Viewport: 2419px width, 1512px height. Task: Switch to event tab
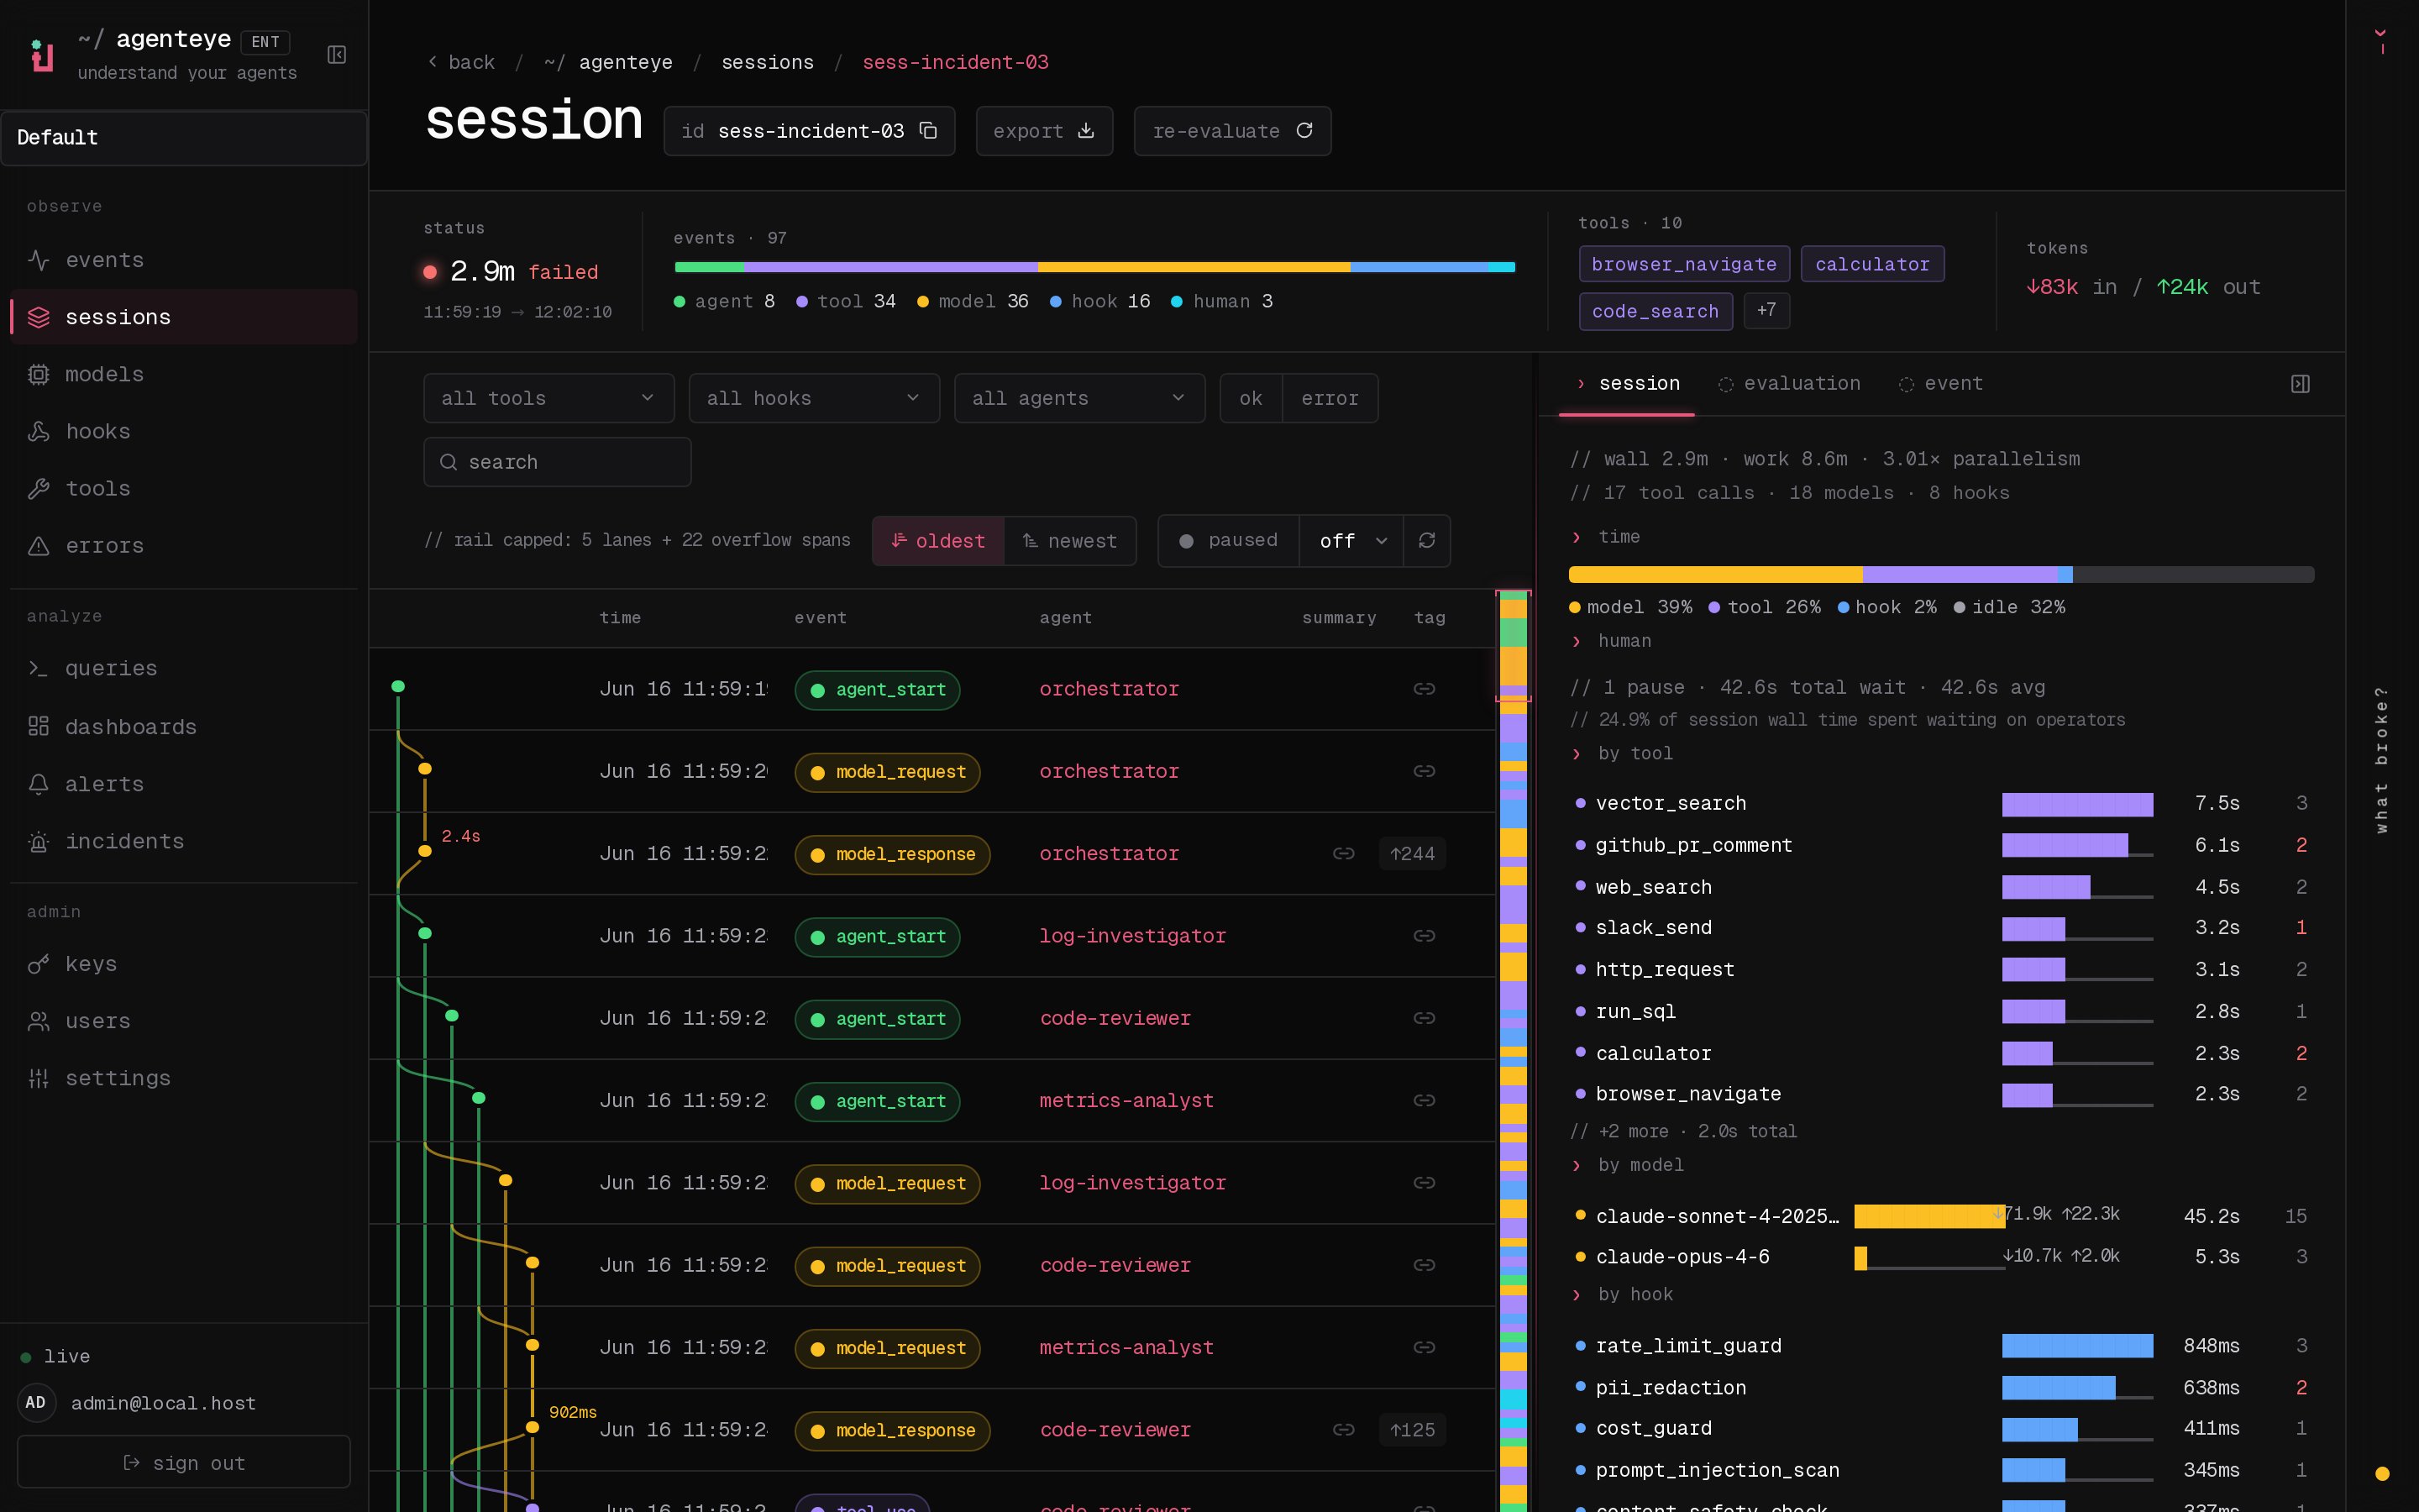pos(1940,384)
